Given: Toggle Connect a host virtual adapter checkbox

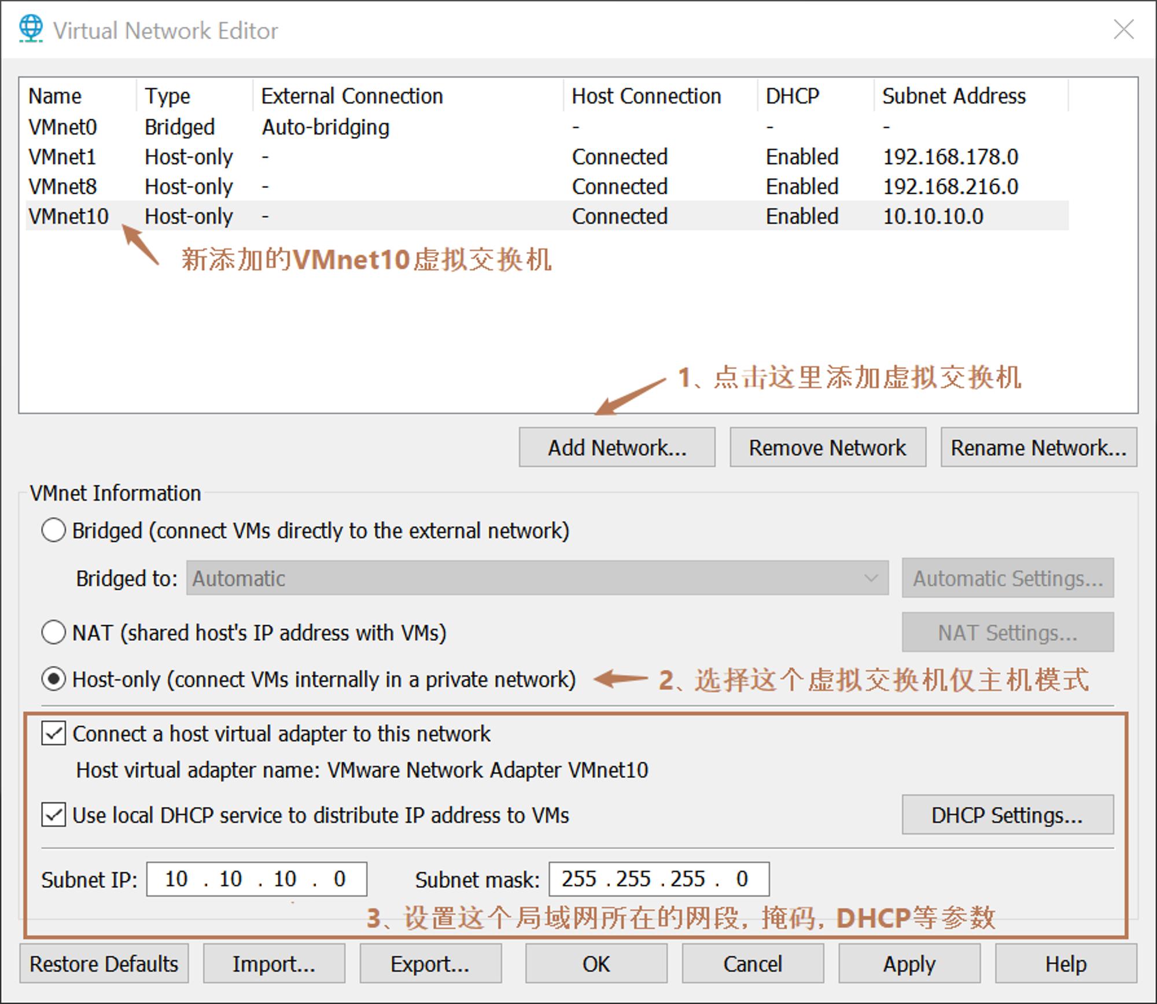Looking at the screenshot, I should click(x=53, y=733).
